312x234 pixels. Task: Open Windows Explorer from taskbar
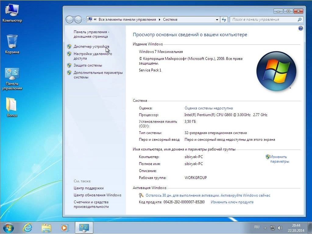point(46,228)
